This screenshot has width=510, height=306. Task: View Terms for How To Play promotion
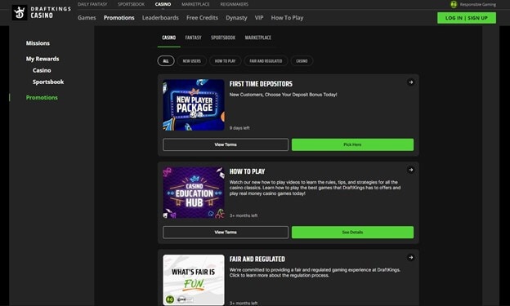tap(226, 233)
